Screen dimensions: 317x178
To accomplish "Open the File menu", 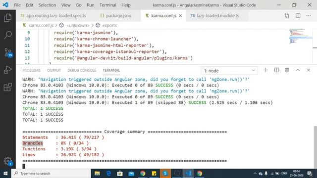I will click(17, 5).
